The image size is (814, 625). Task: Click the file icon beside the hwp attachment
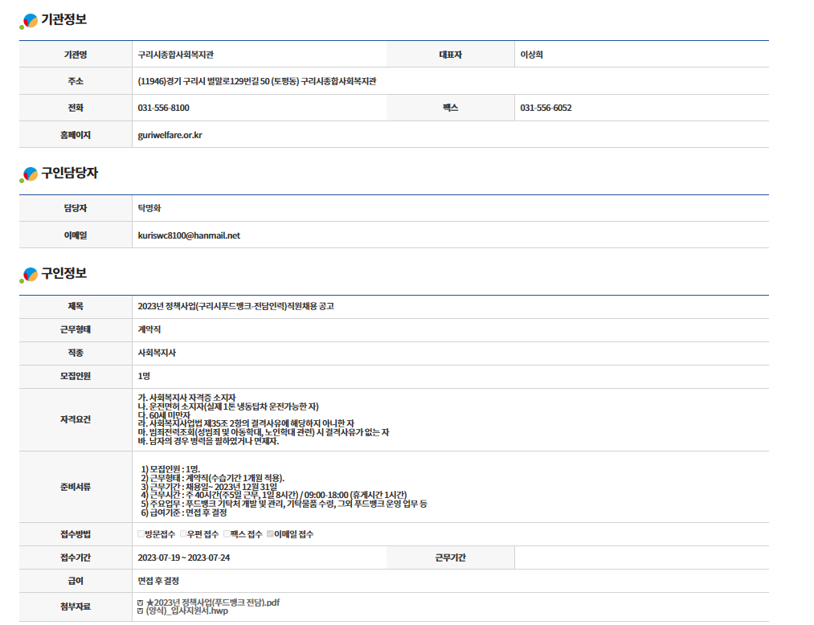pyautogui.click(x=141, y=611)
